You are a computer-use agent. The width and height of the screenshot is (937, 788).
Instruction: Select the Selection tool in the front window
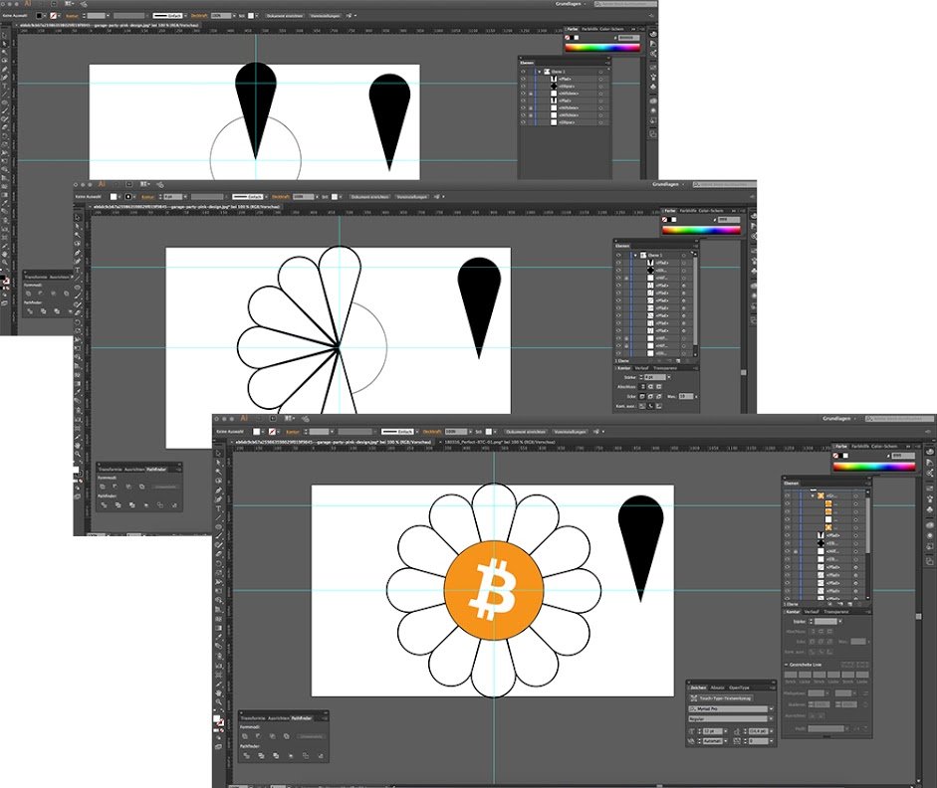coord(219,453)
